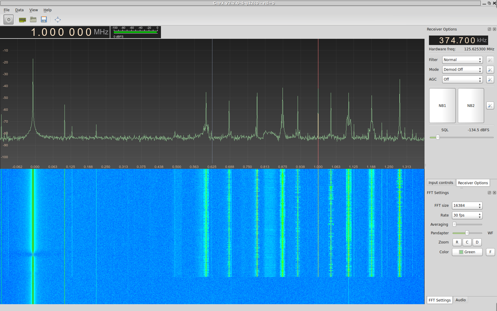This screenshot has width=497, height=311.
Task: Click the 374.700 kHz offset frequency display
Action: tap(458, 40)
